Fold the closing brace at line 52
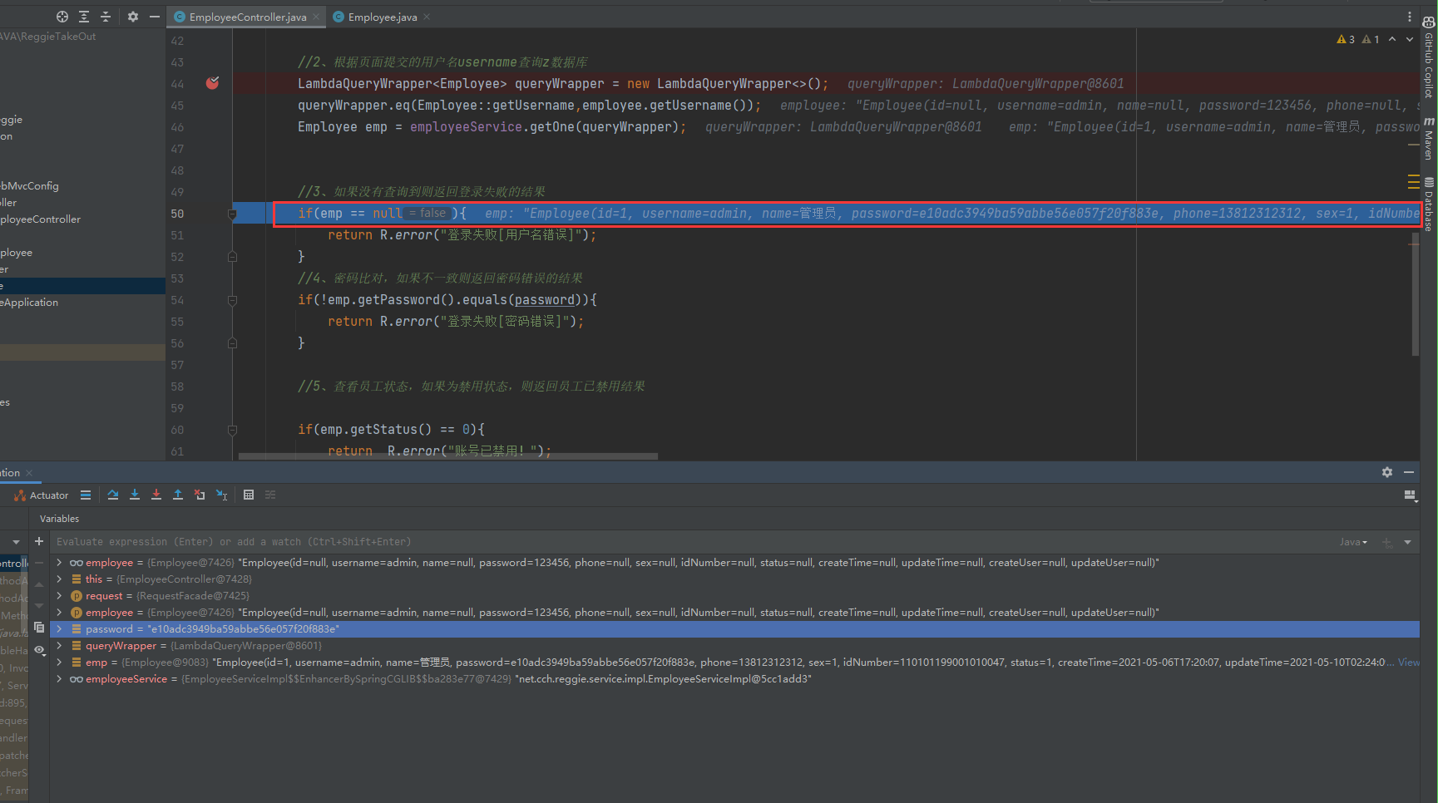Image resolution: width=1438 pixels, height=803 pixels. 232,257
